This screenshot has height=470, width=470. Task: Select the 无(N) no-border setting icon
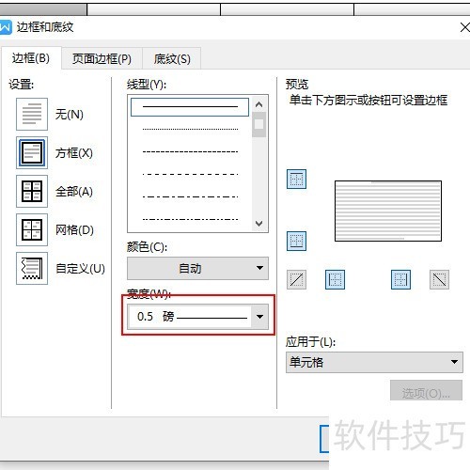pos(32,114)
